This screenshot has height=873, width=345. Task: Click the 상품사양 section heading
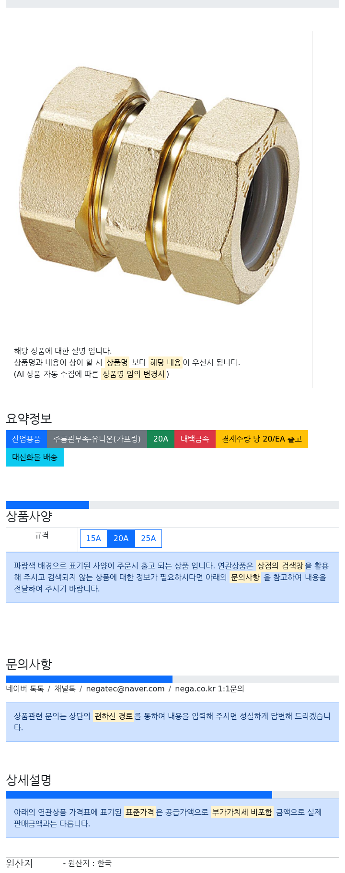(x=29, y=516)
